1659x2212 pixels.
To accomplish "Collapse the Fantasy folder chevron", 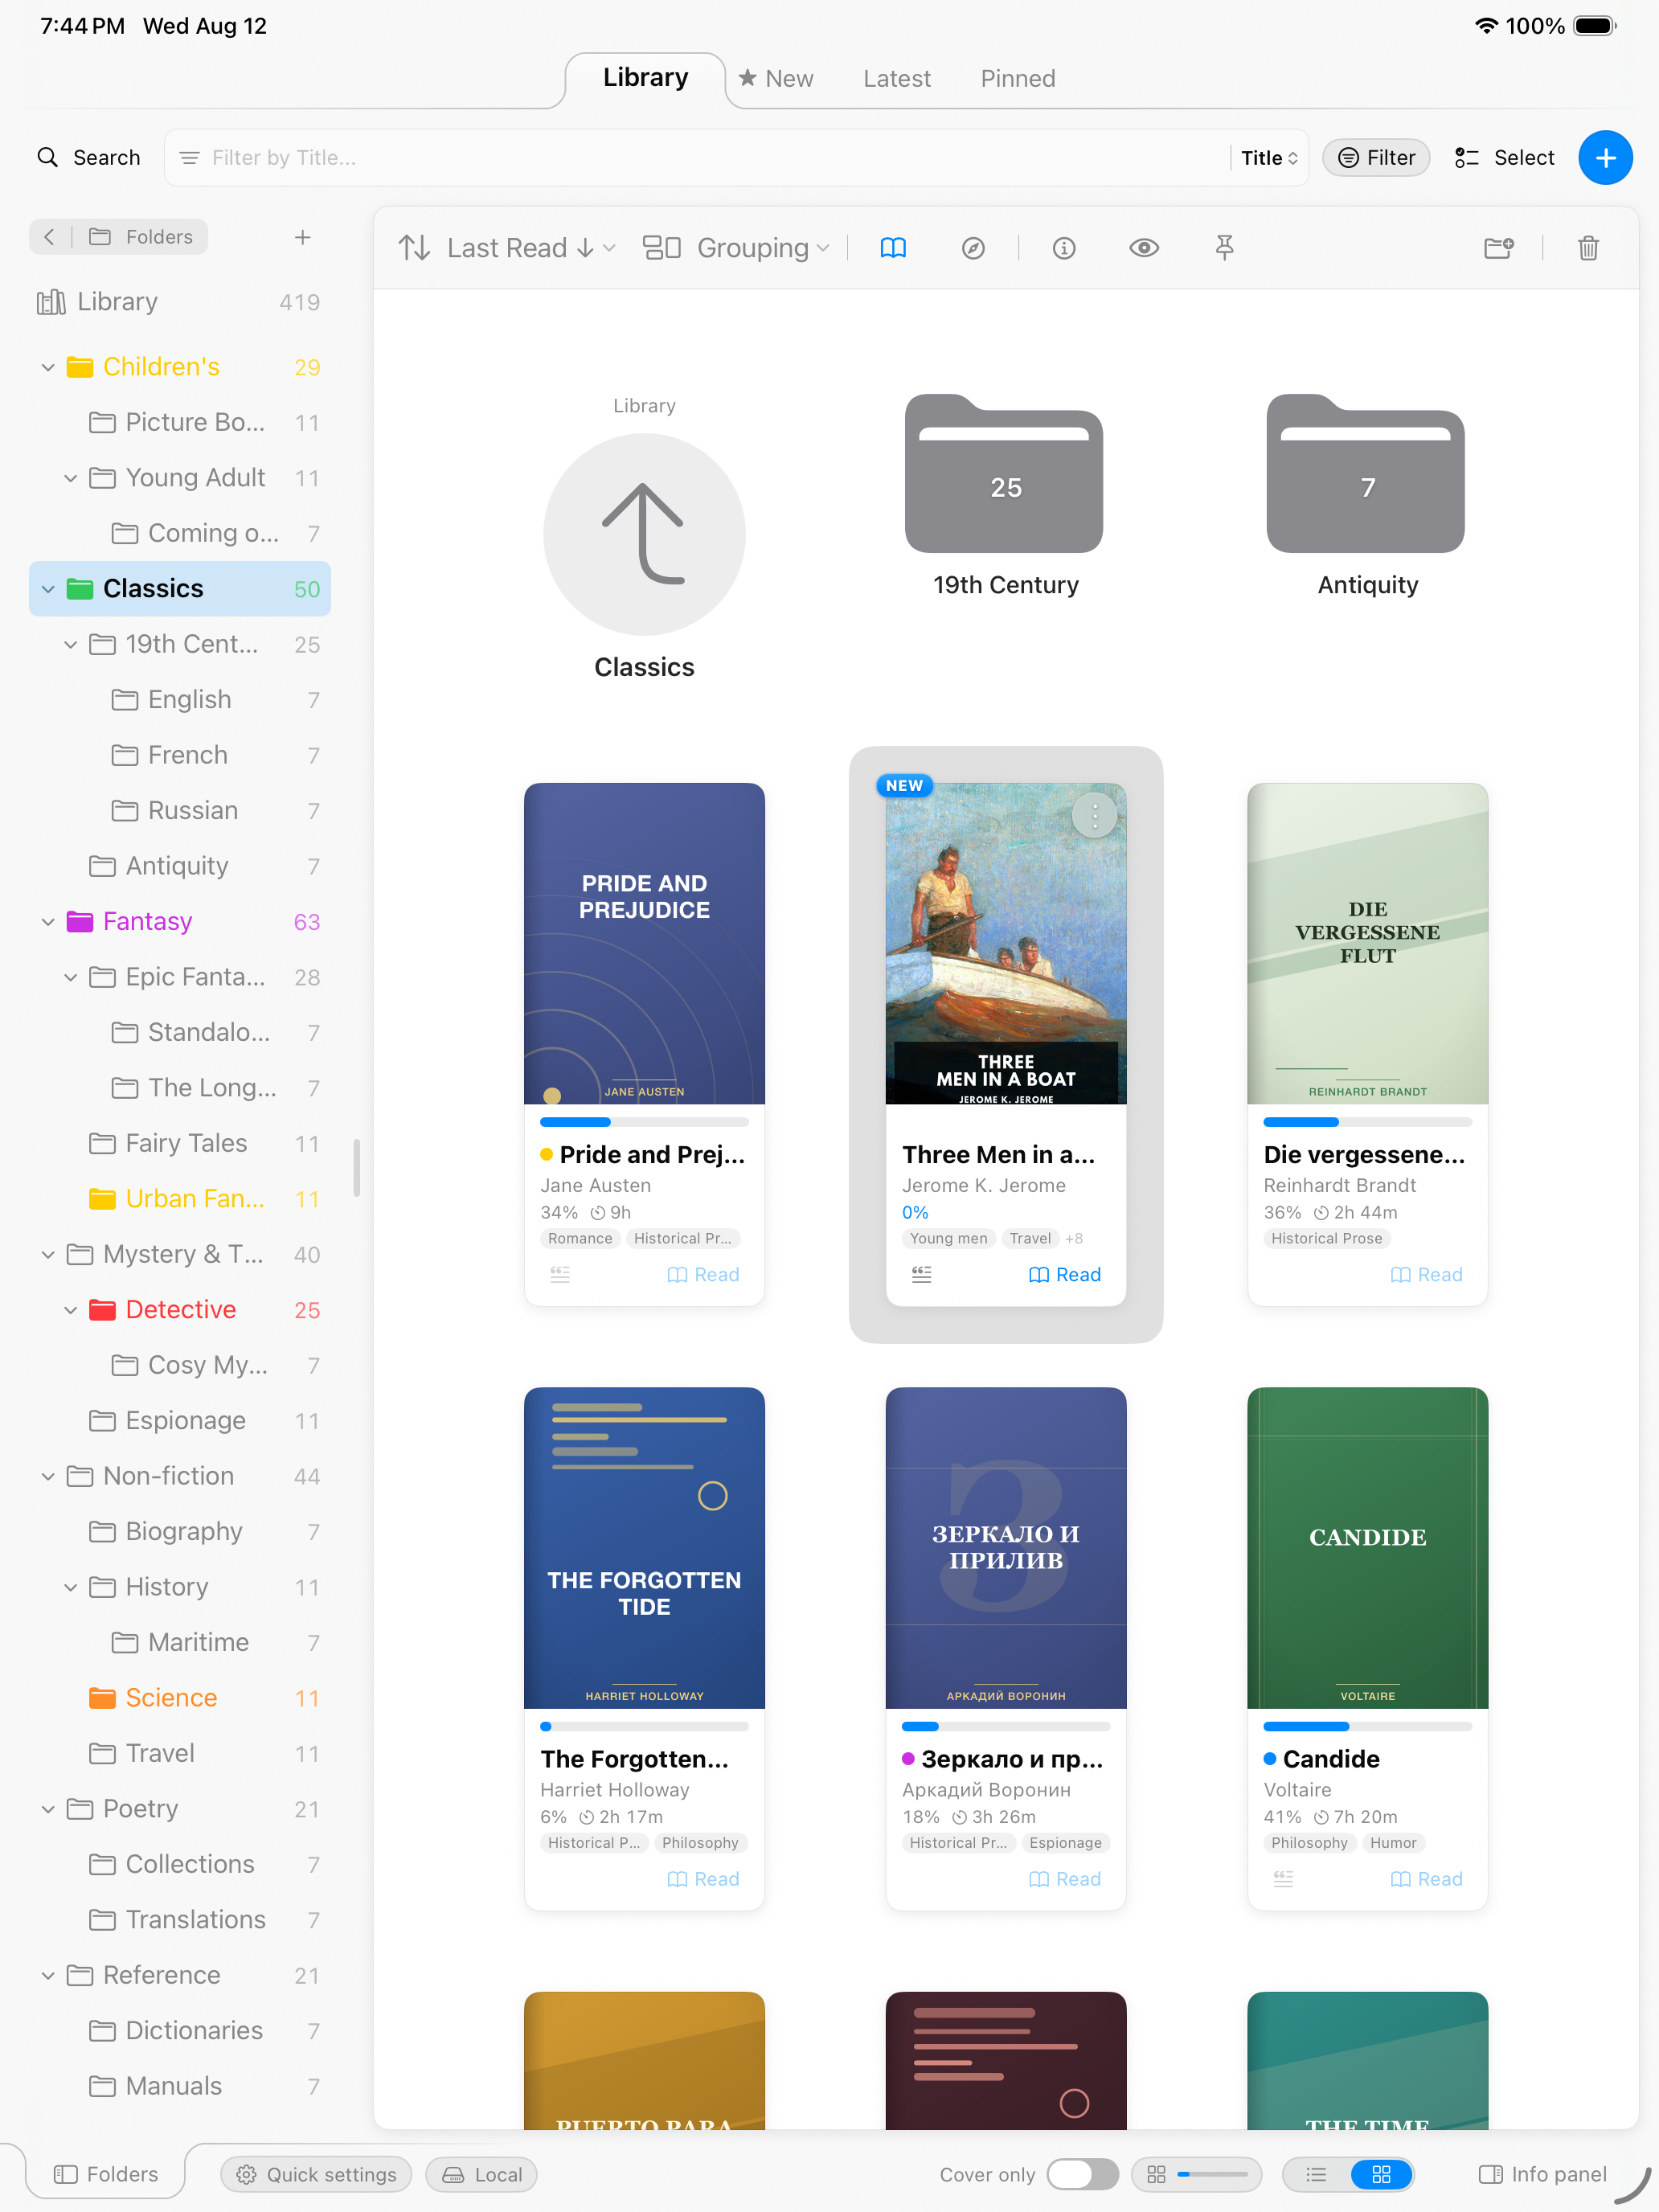I will 47,921.
